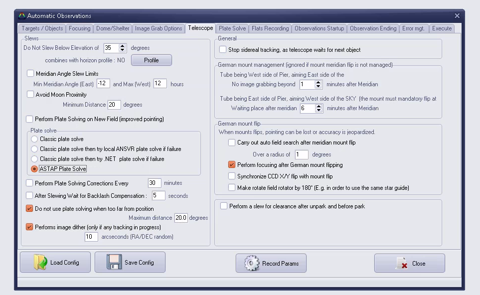Click the Load Config folder icon
Viewport: 480px width, 295px height.
(40, 262)
